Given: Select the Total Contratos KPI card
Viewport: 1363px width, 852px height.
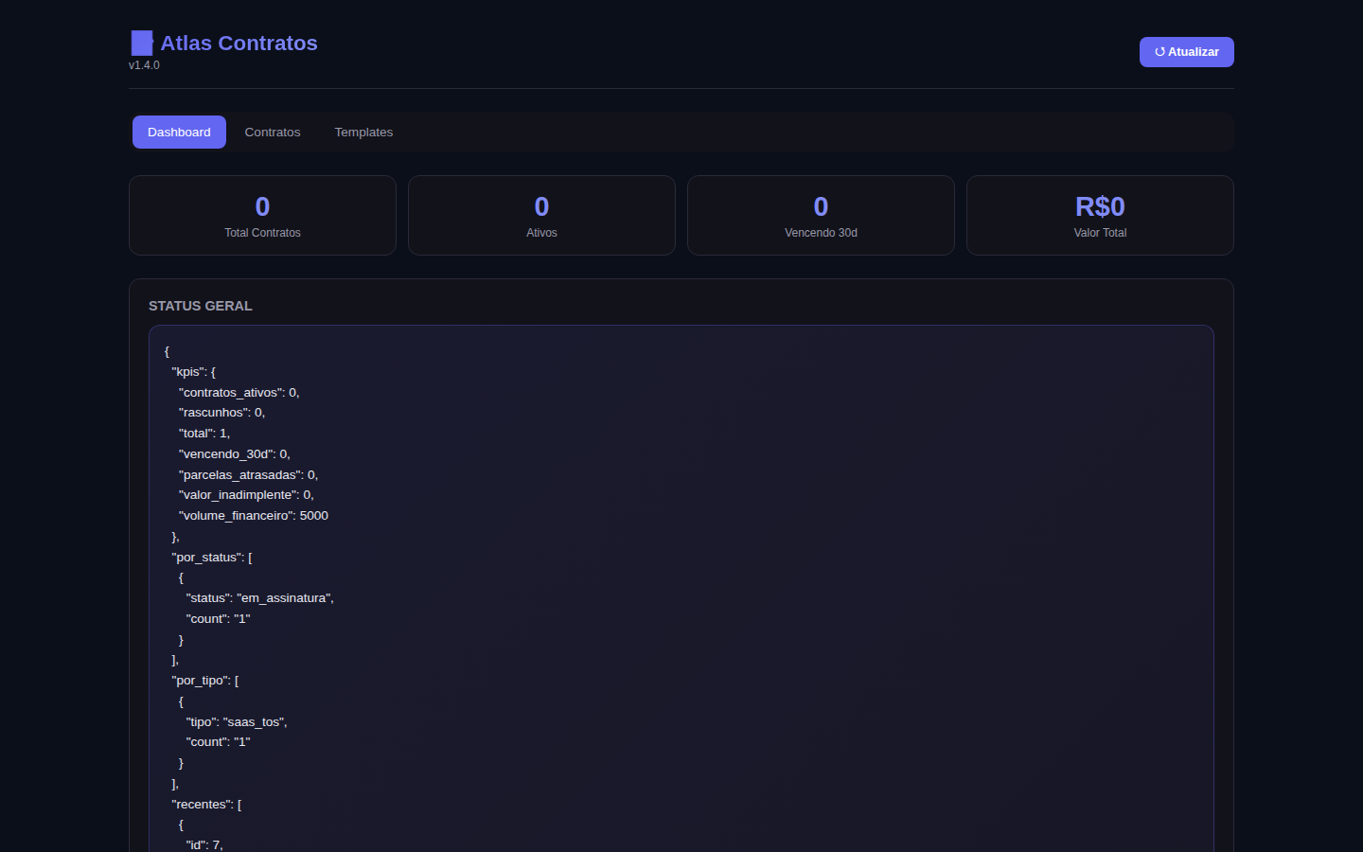Looking at the screenshot, I should [x=262, y=216].
